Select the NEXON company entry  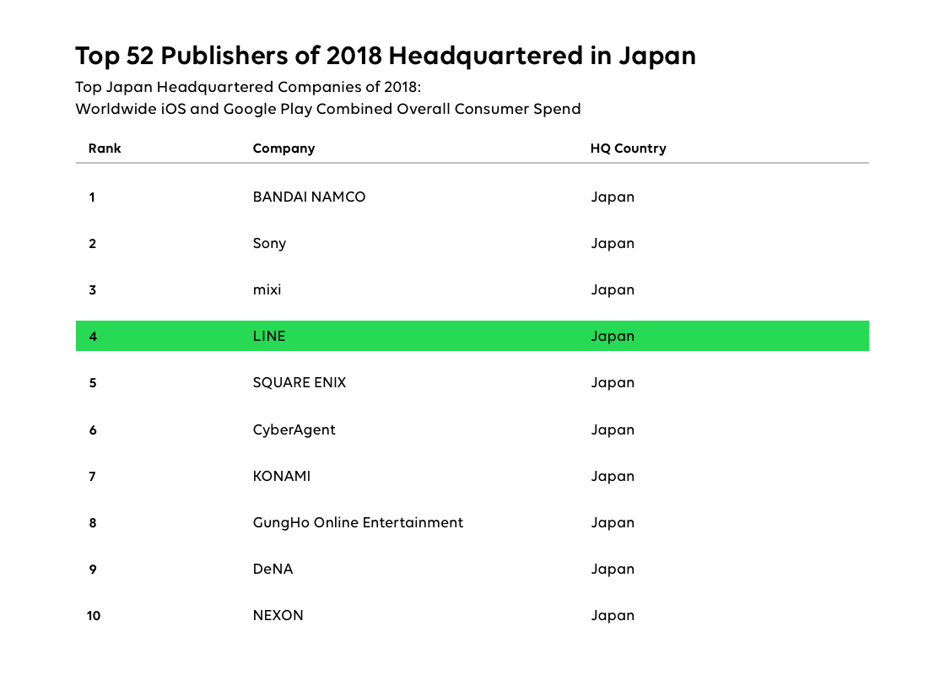click(x=278, y=615)
